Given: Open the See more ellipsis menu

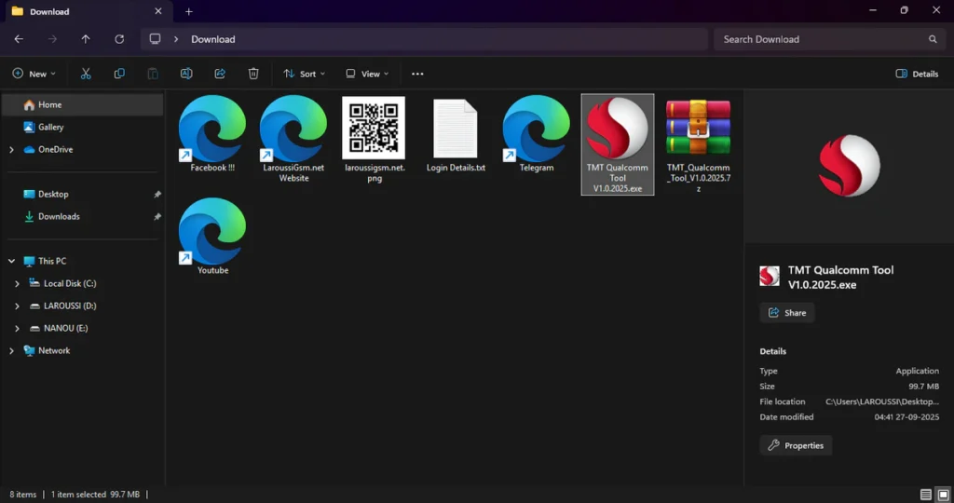Looking at the screenshot, I should click(417, 74).
